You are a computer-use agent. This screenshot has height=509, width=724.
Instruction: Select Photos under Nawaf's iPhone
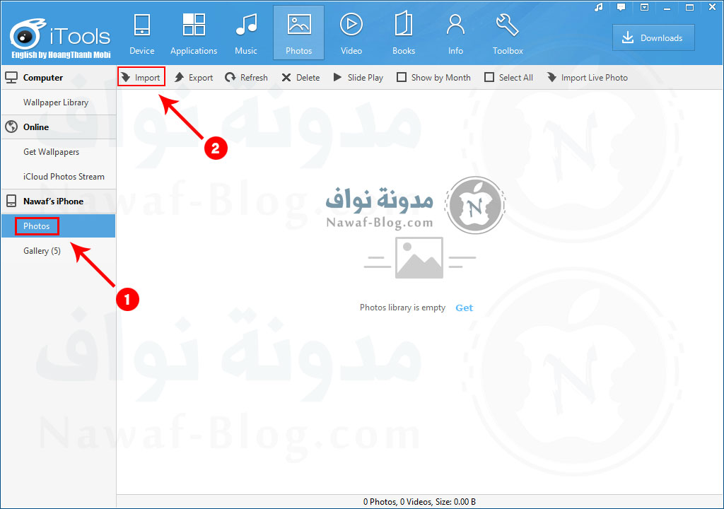click(x=58, y=226)
